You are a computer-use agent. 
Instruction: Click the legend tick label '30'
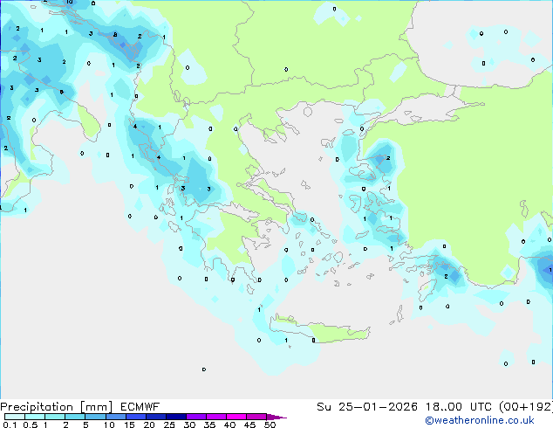(x=189, y=425)
